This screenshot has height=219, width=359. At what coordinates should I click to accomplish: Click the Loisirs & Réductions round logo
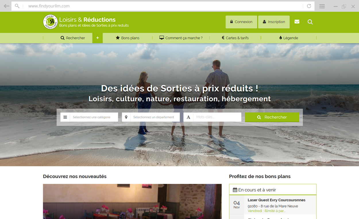(50, 22)
